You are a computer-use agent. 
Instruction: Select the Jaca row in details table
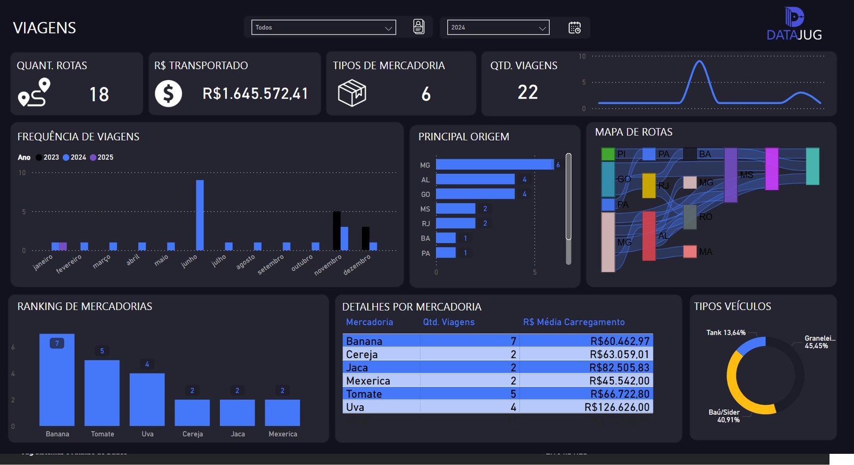(x=498, y=367)
